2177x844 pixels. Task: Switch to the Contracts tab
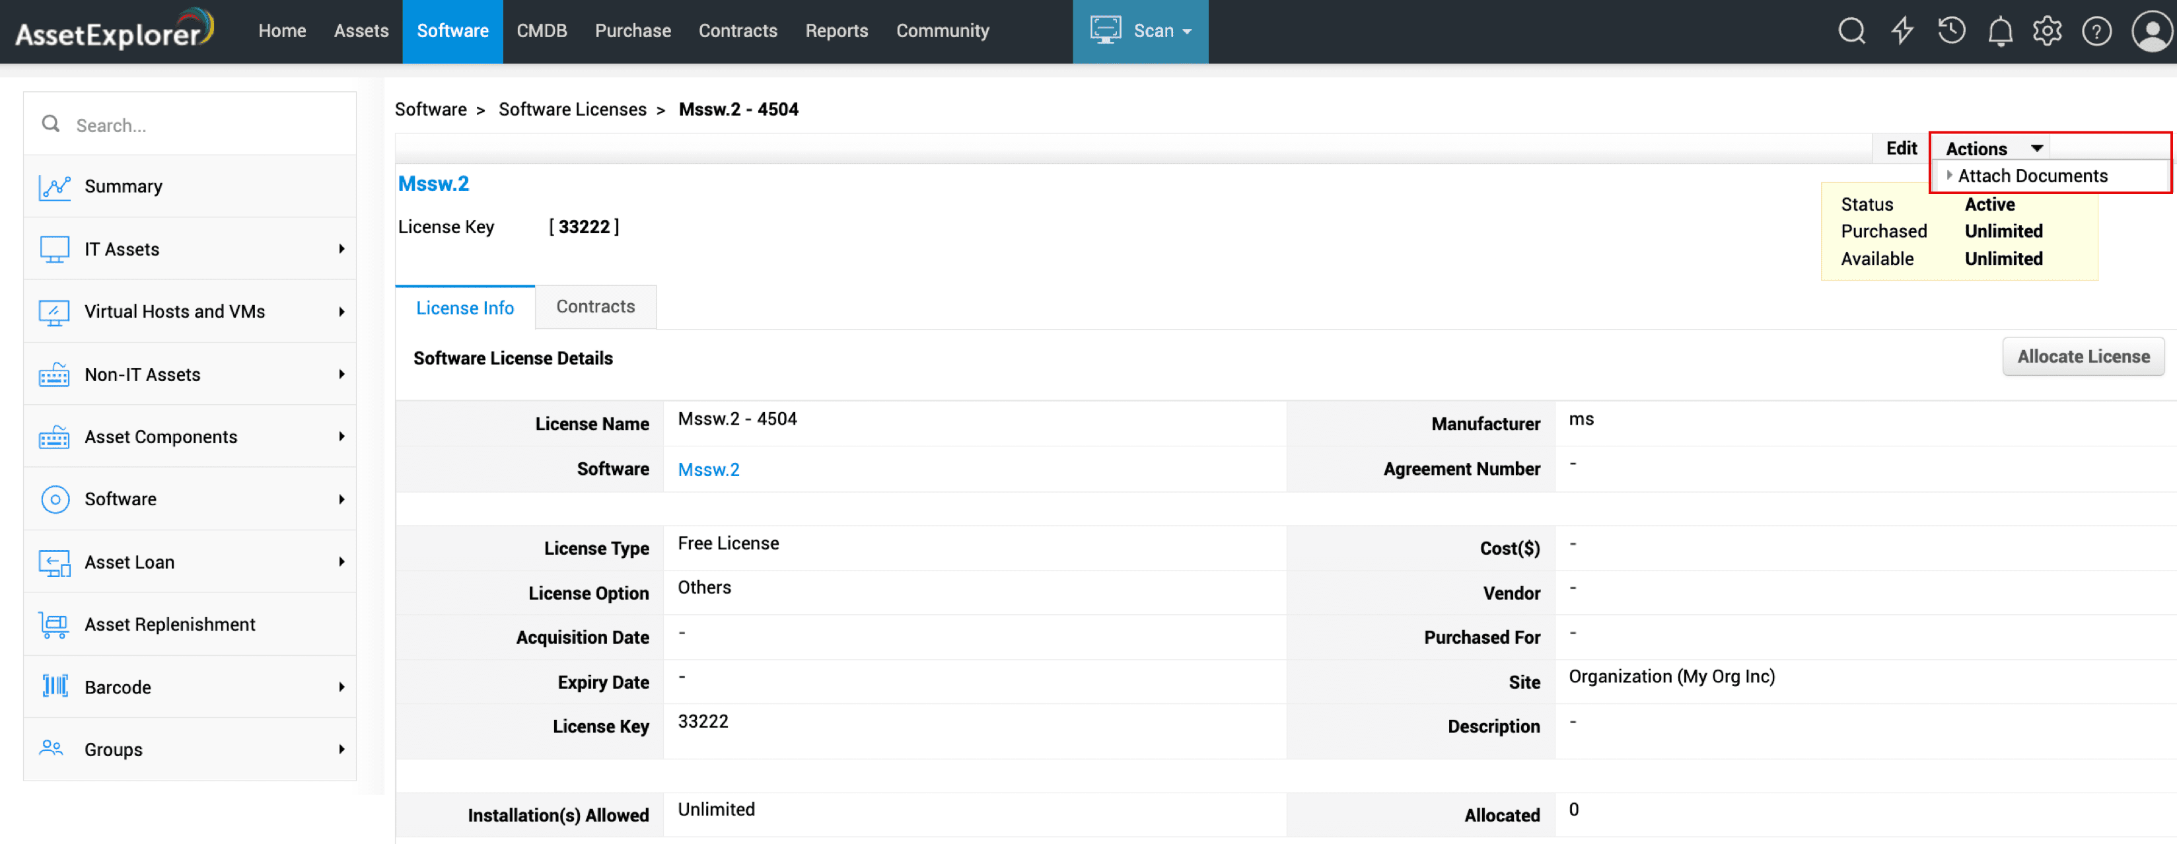(595, 306)
